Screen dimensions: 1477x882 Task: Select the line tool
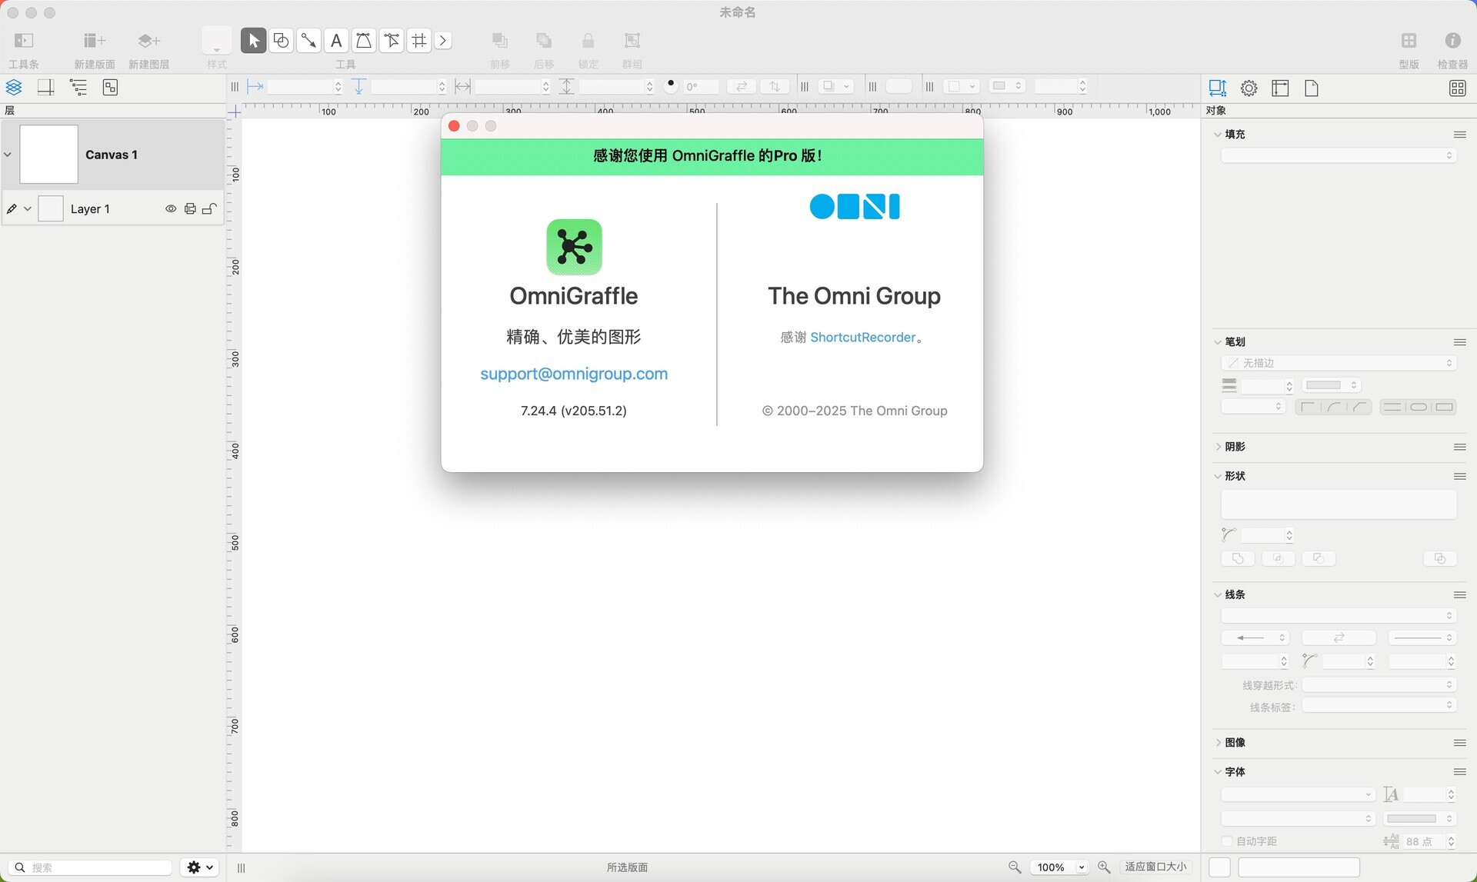tap(308, 41)
